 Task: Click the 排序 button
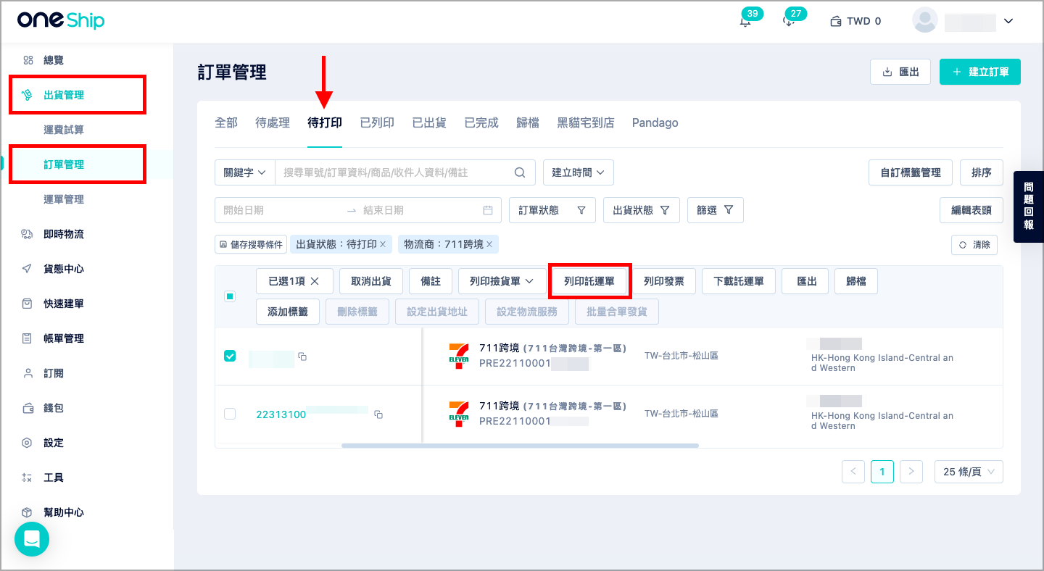tap(982, 172)
